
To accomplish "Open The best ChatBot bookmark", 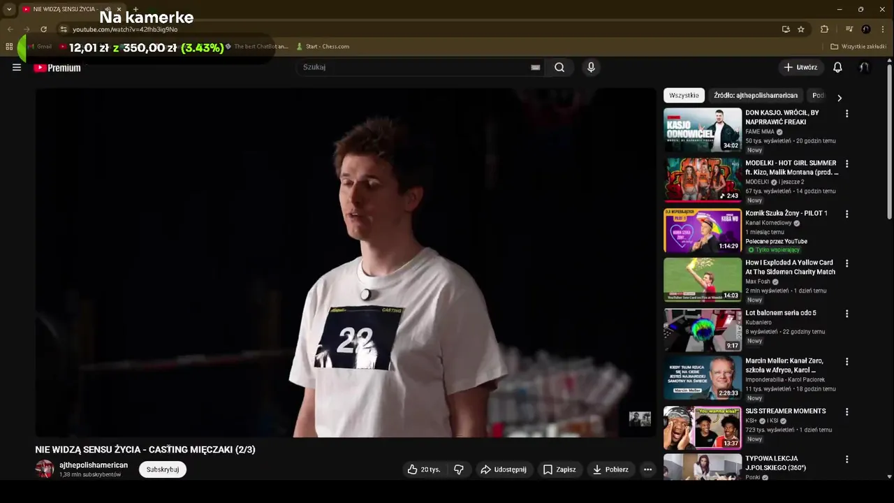I will pyautogui.click(x=256, y=47).
